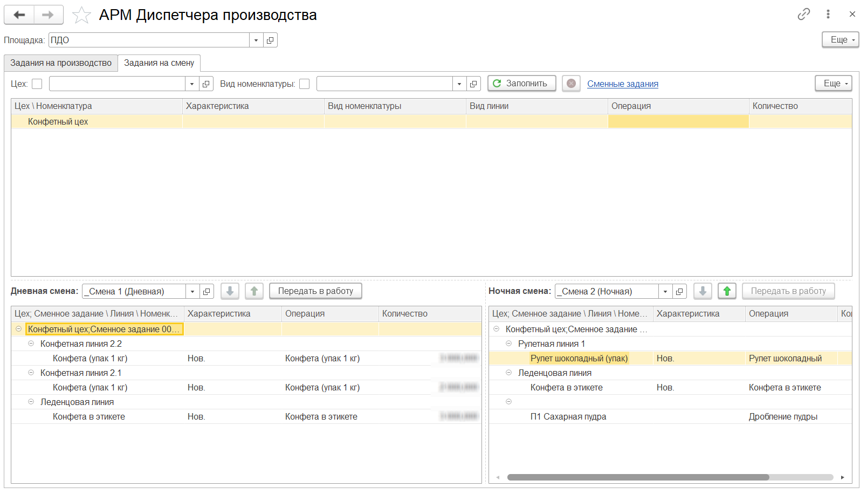Click the Заполнить button
The image size is (867, 494).
[x=521, y=84]
